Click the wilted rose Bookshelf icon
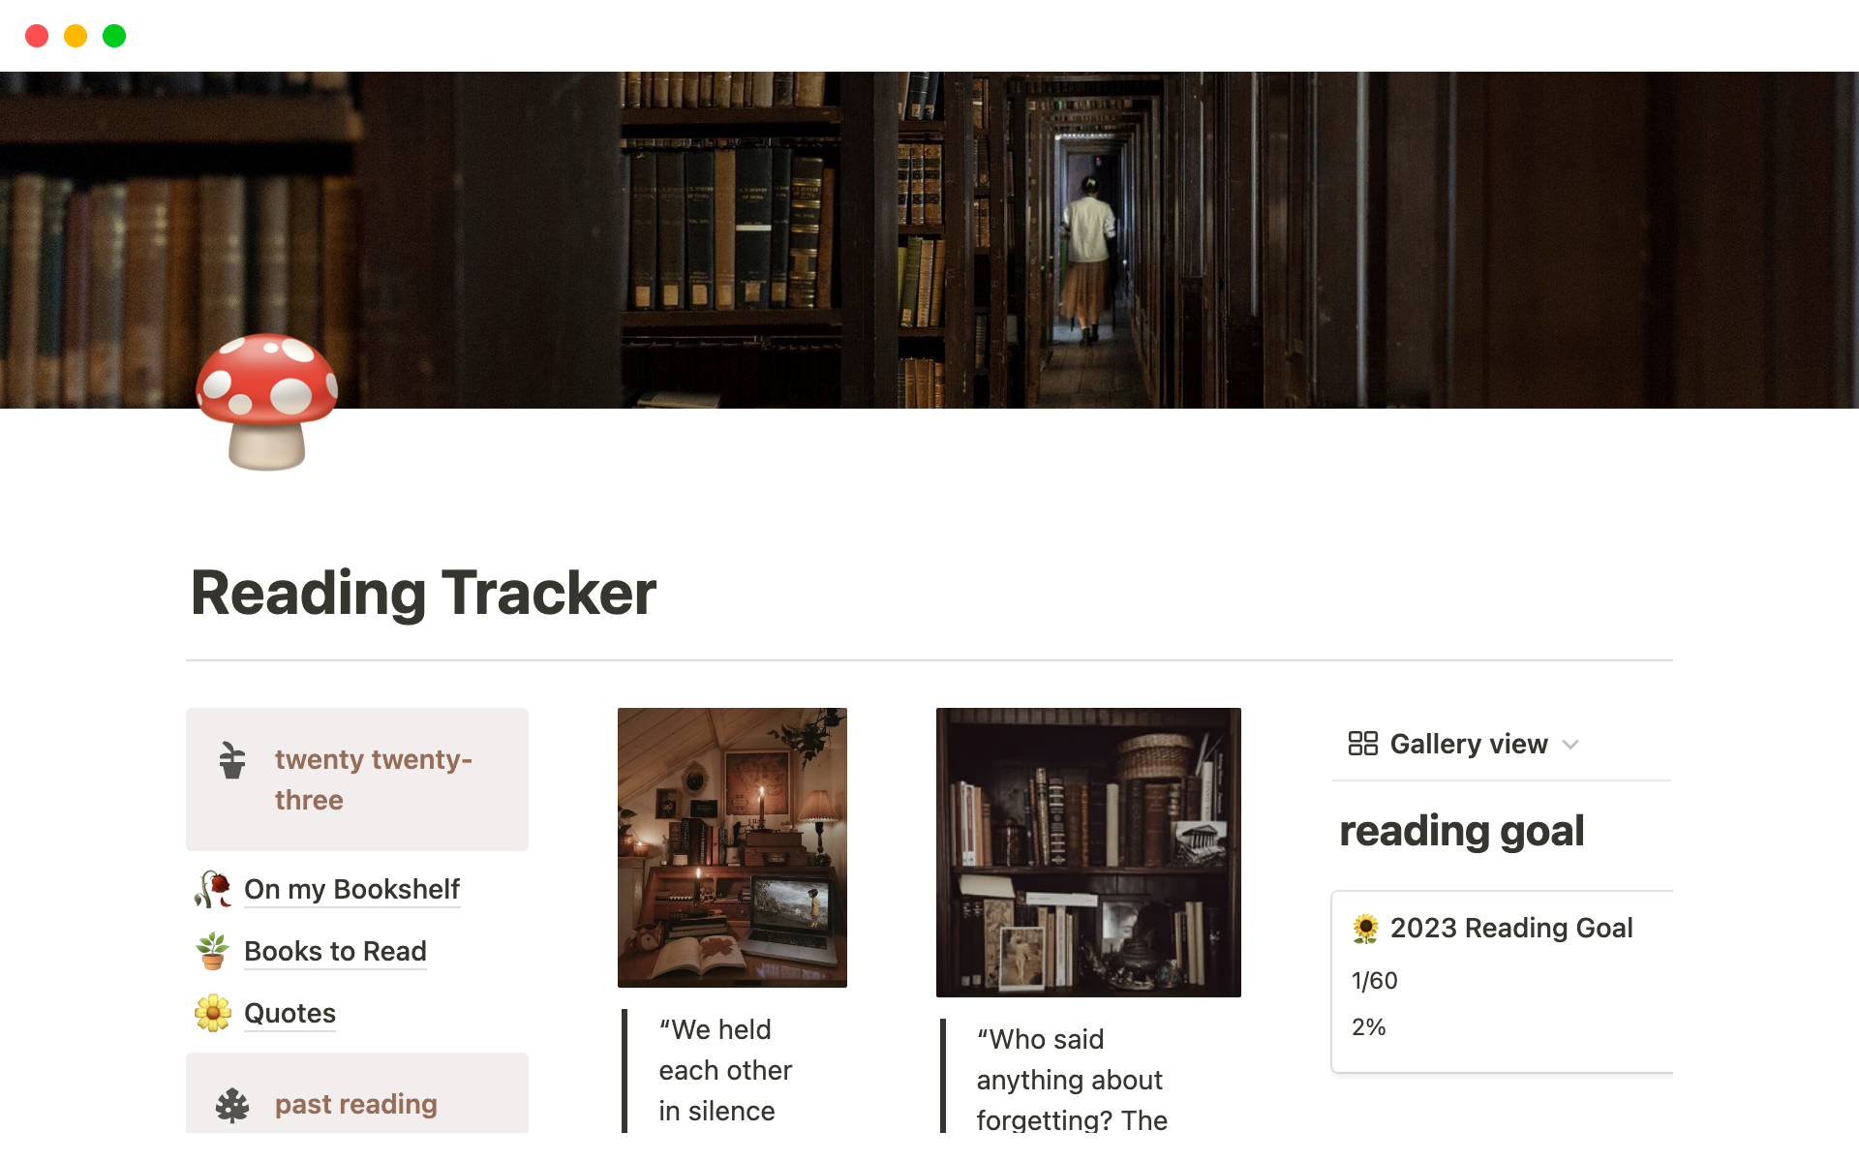This screenshot has width=1859, height=1162. (213, 889)
